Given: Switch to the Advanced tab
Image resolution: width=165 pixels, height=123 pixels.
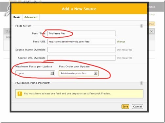Looking at the screenshot, I should click(31, 17).
